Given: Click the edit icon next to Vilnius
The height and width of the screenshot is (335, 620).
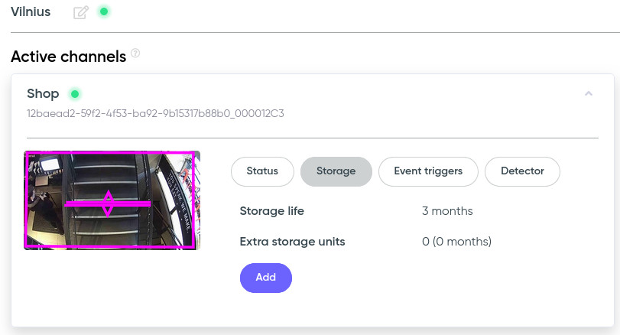Looking at the screenshot, I should (x=80, y=12).
